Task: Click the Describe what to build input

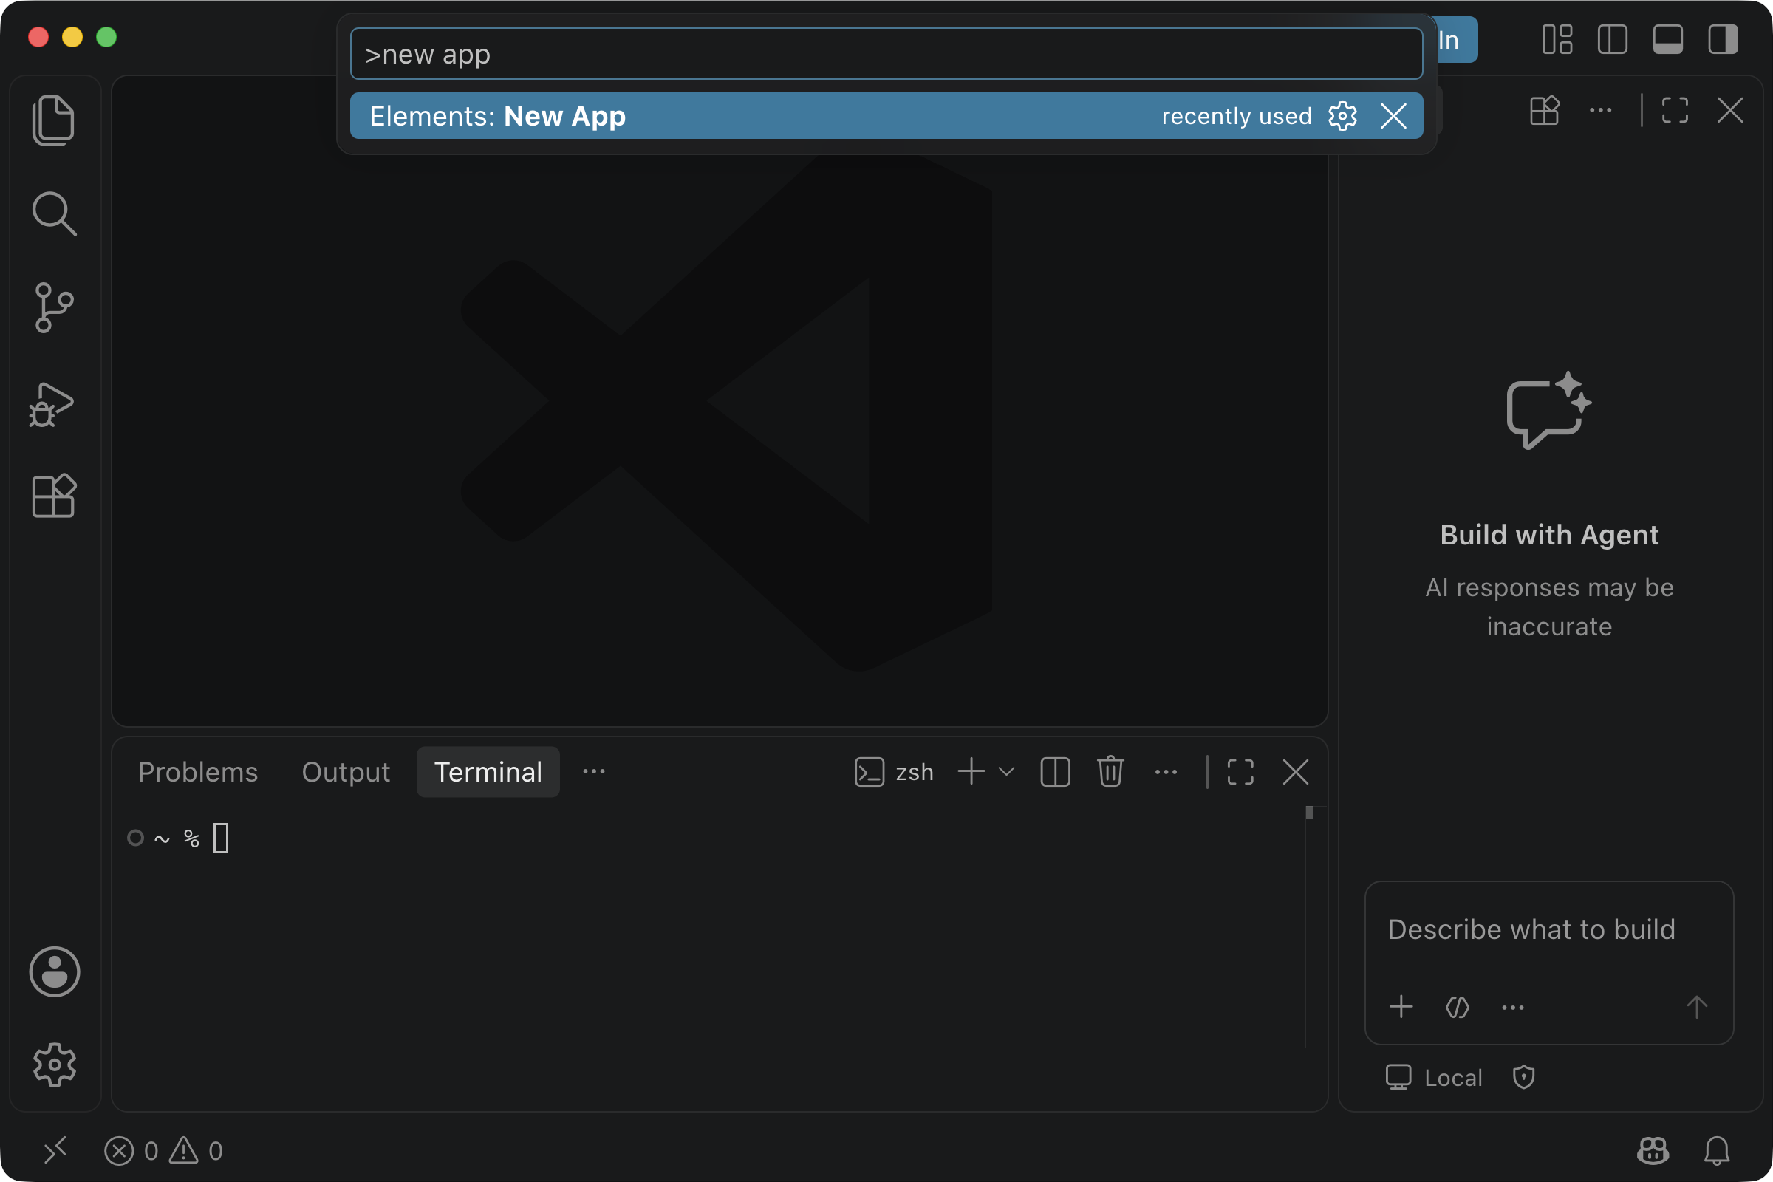Action: [x=1531, y=929]
